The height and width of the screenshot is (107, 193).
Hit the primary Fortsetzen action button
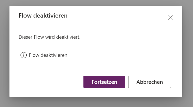point(104,82)
